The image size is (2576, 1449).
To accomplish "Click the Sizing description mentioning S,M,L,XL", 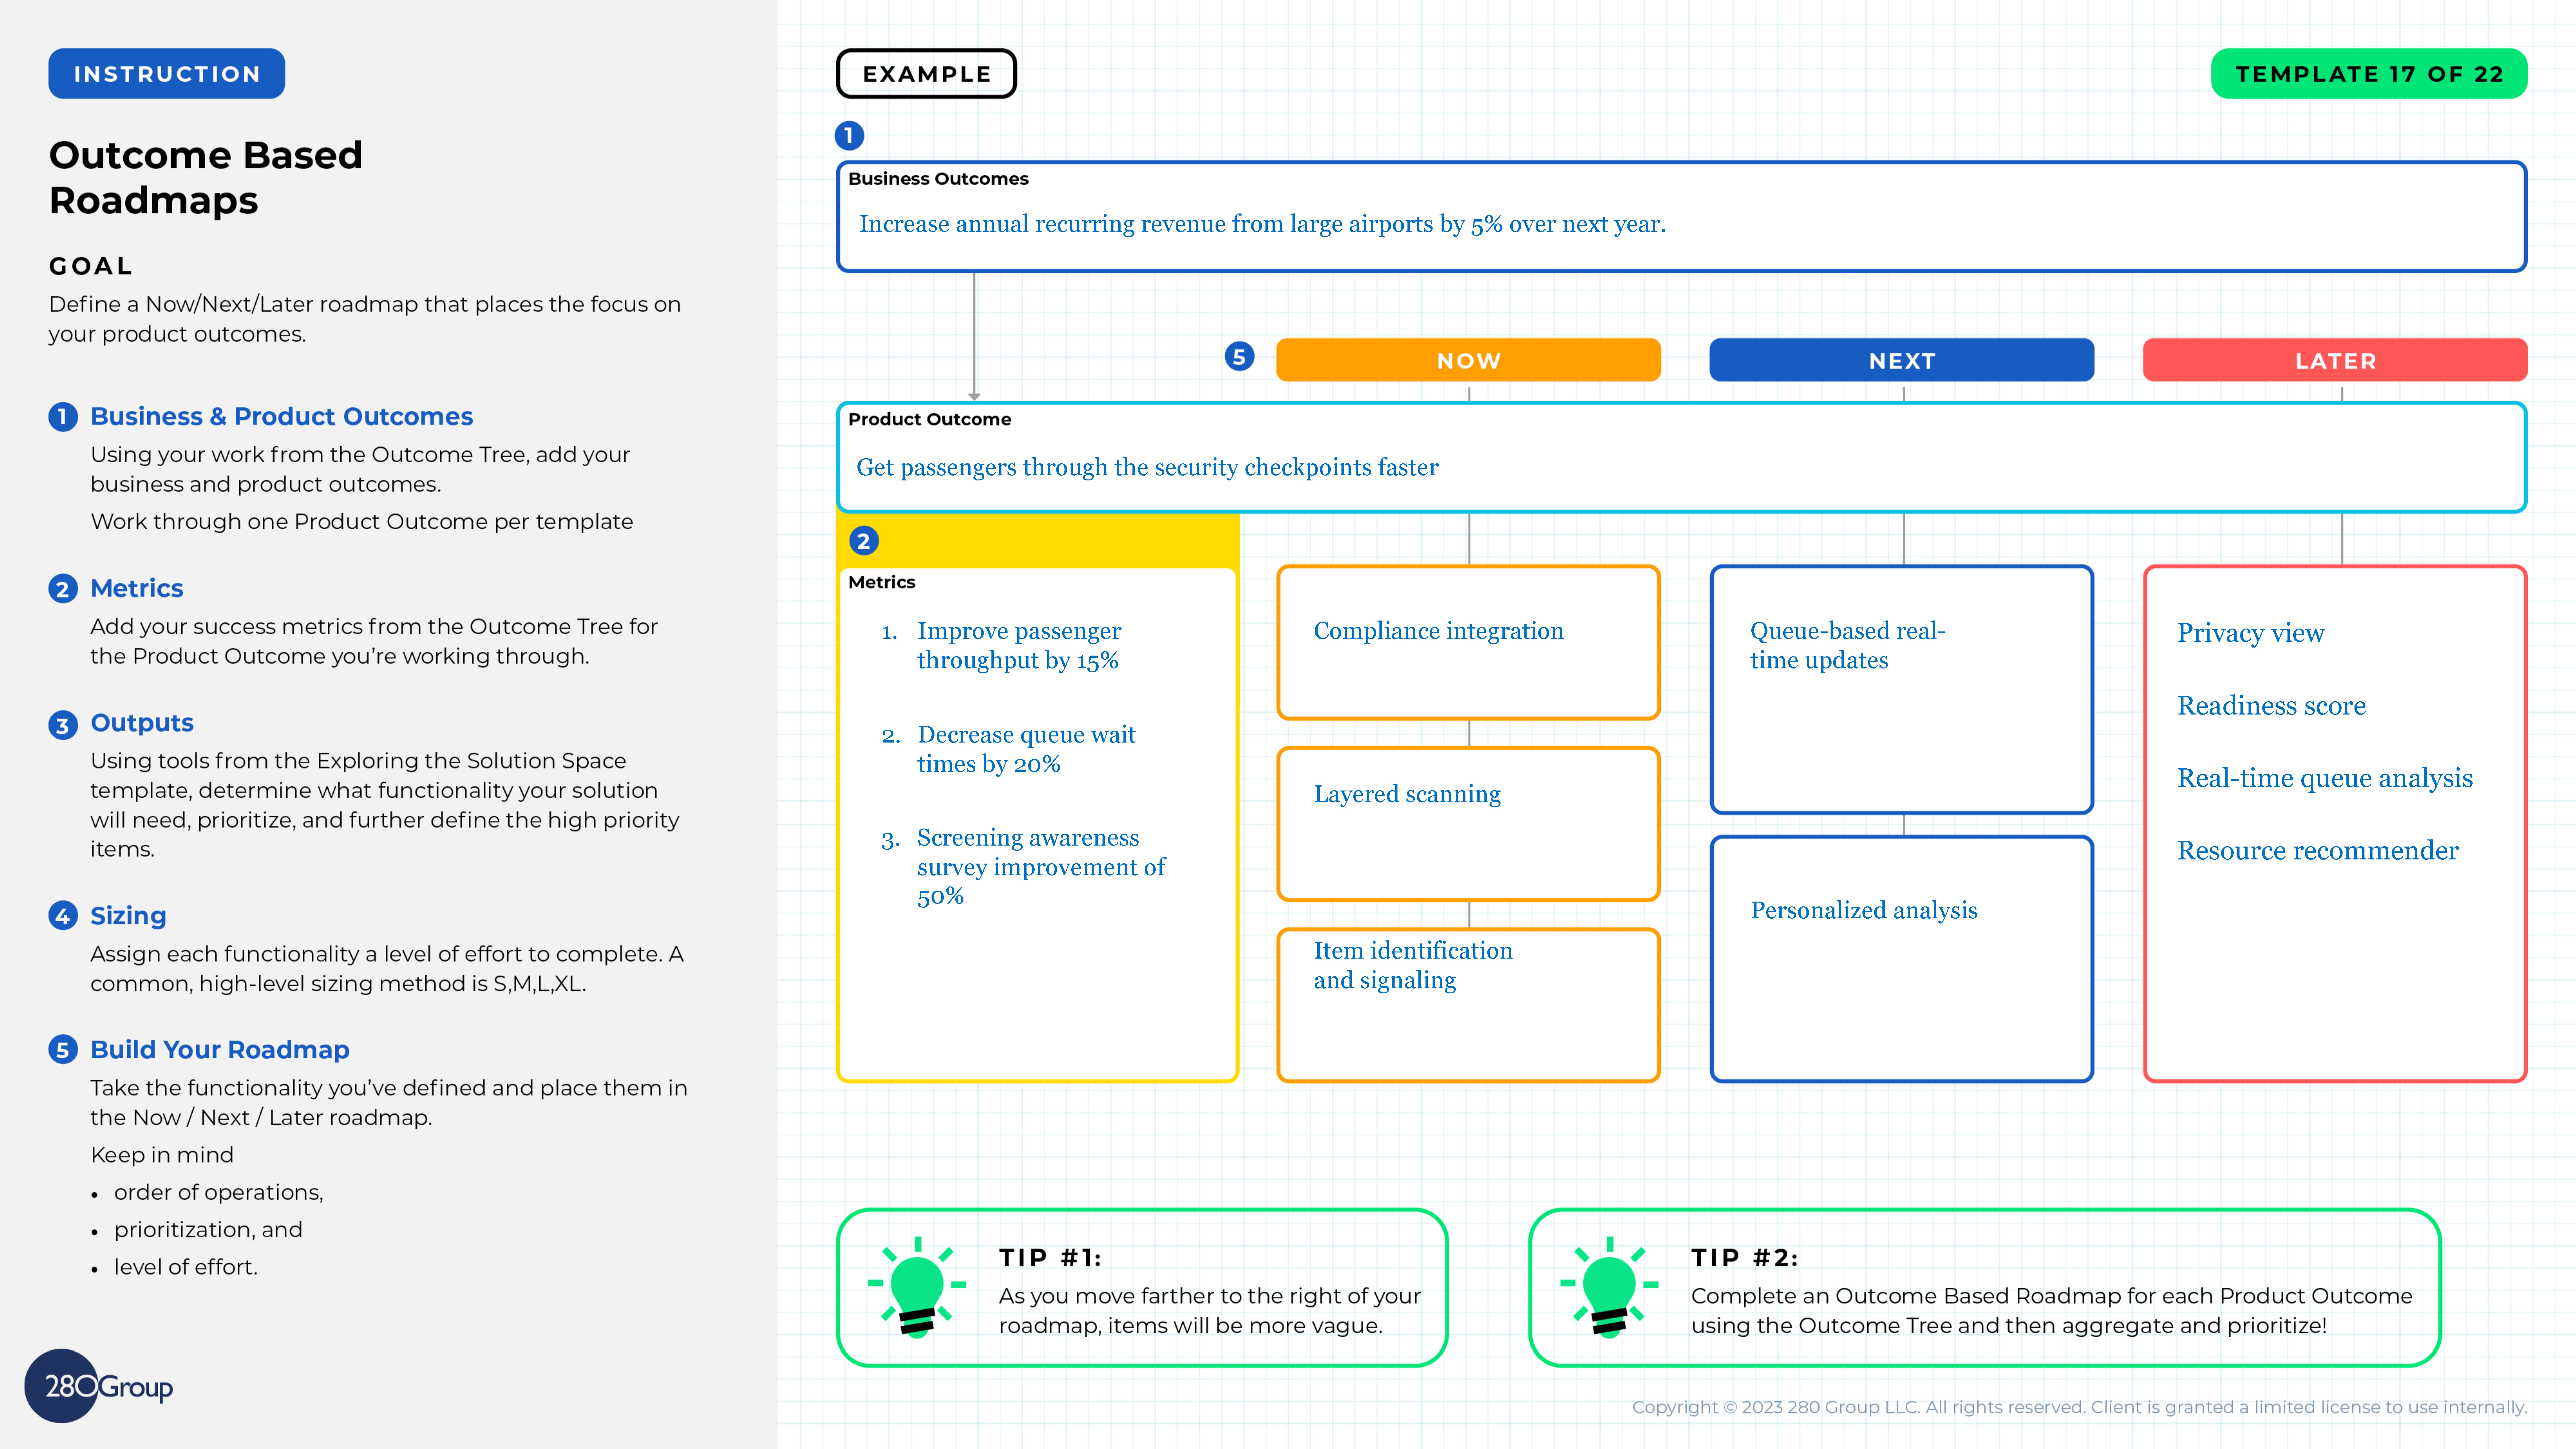I will coord(387,969).
